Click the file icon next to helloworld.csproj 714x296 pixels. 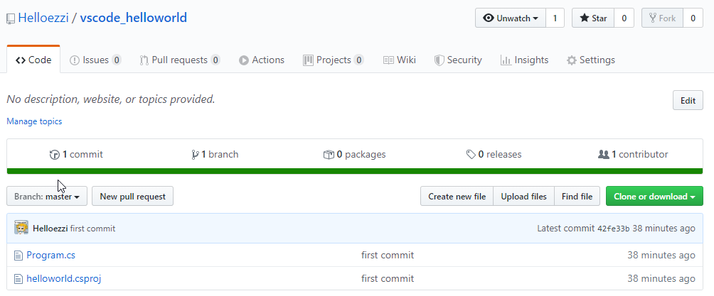point(18,278)
